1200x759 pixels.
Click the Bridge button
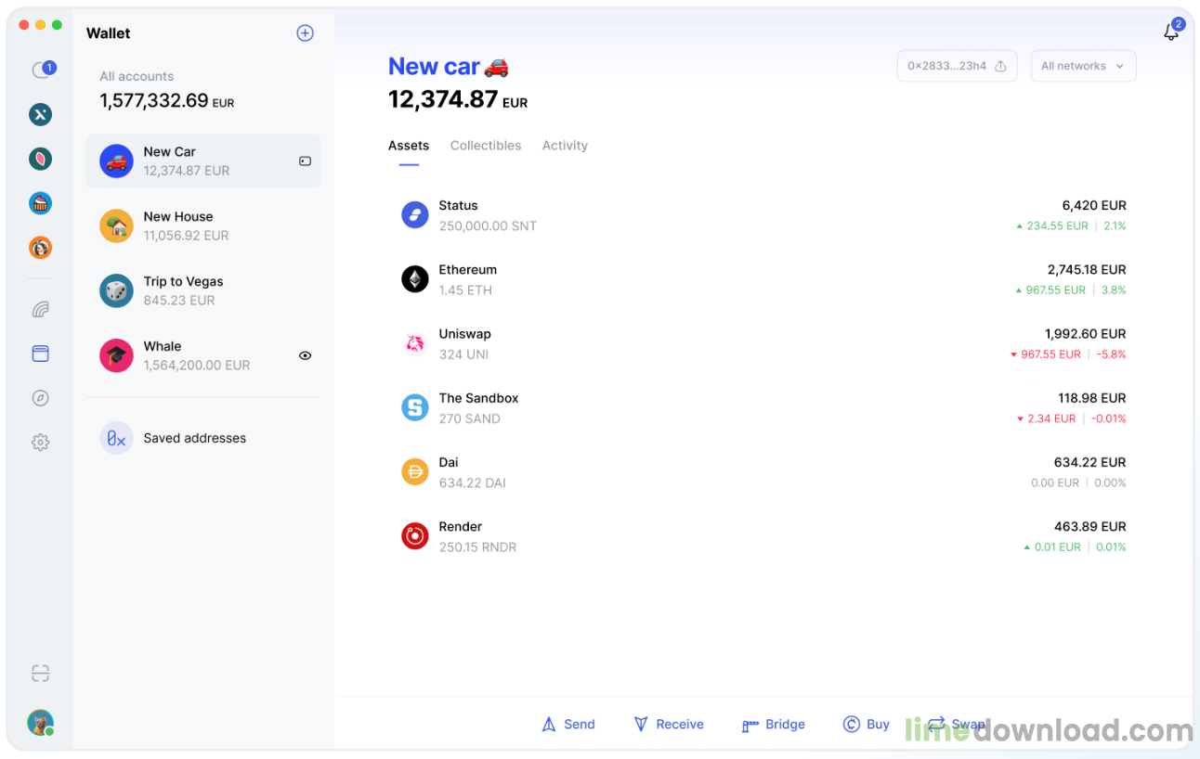[x=774, y=725]
